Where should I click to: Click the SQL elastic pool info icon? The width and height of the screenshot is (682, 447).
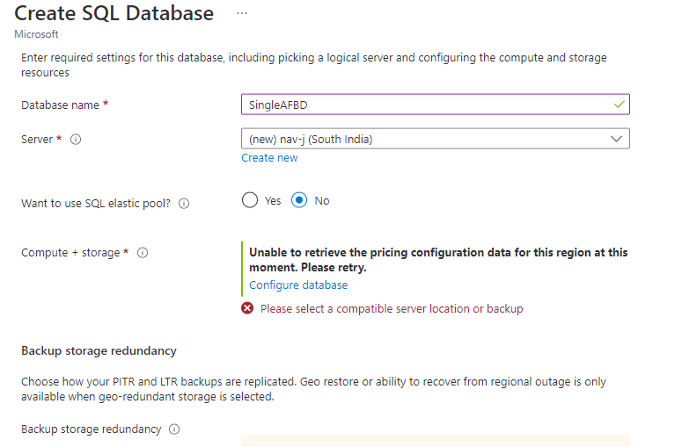tap(184, 203)
